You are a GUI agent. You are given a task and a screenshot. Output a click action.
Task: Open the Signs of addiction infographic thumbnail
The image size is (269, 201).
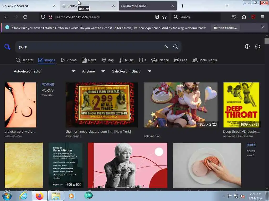click(65, 165)
